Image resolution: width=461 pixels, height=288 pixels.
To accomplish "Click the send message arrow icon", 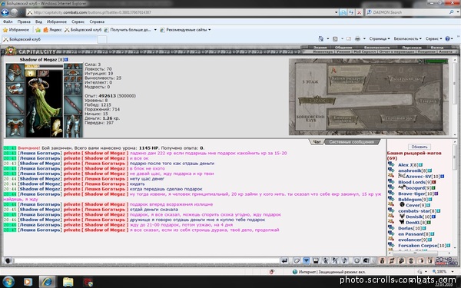I will [x=284, y=260].
